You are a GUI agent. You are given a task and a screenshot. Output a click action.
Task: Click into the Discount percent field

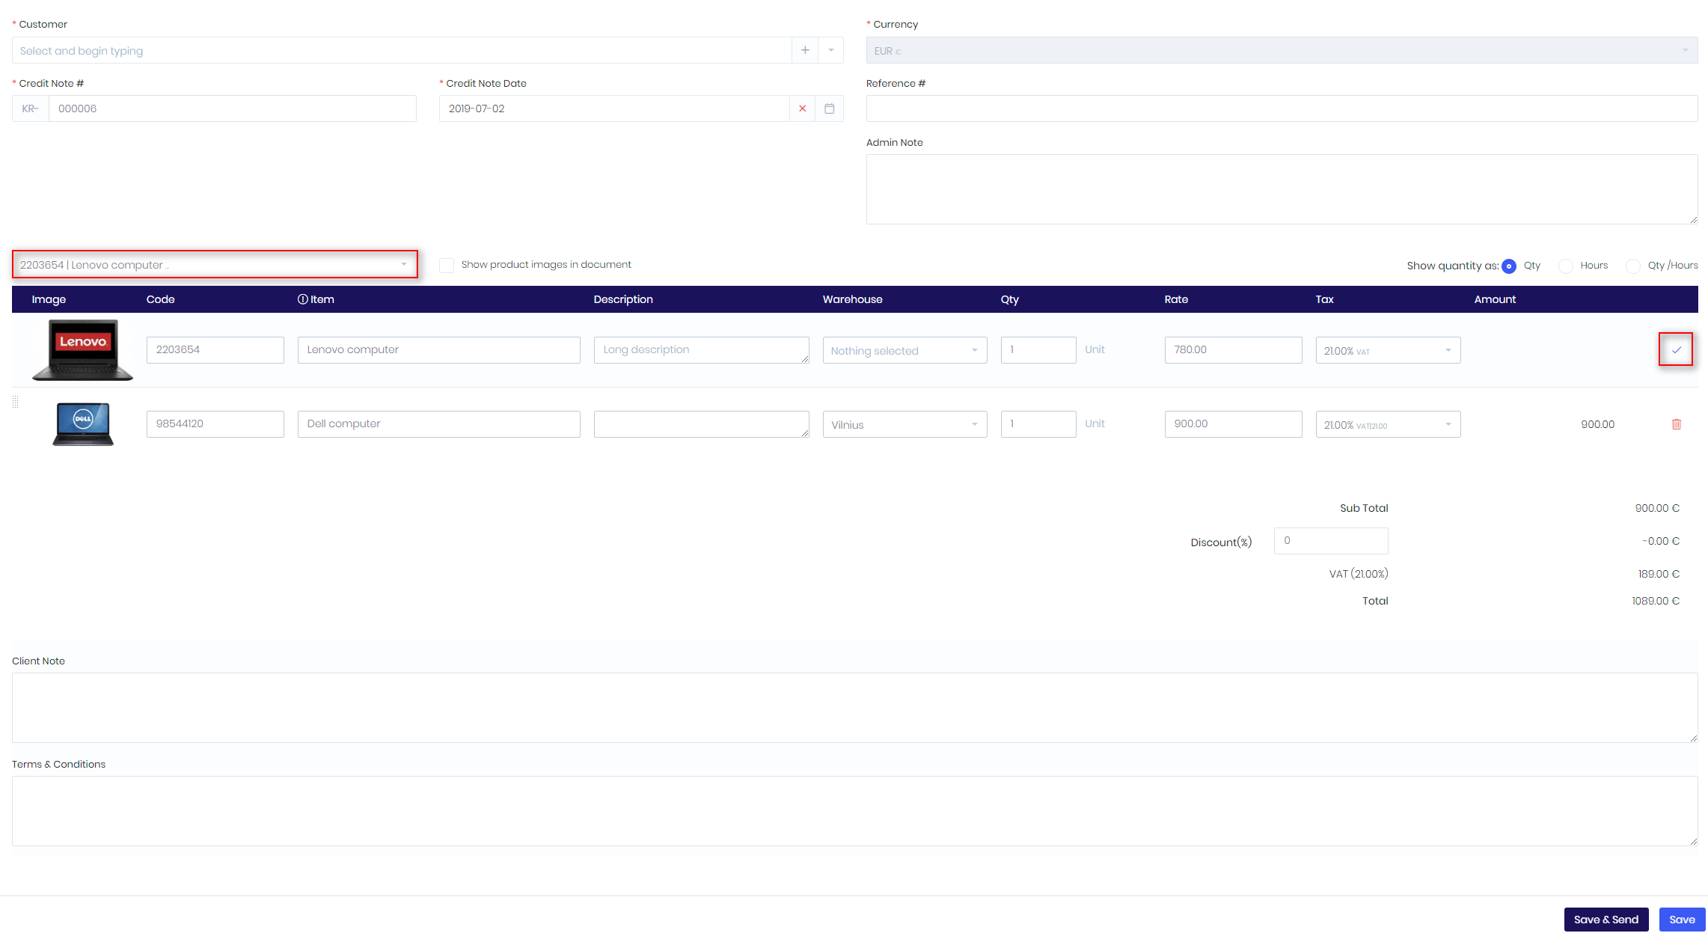coord(1330,540)
